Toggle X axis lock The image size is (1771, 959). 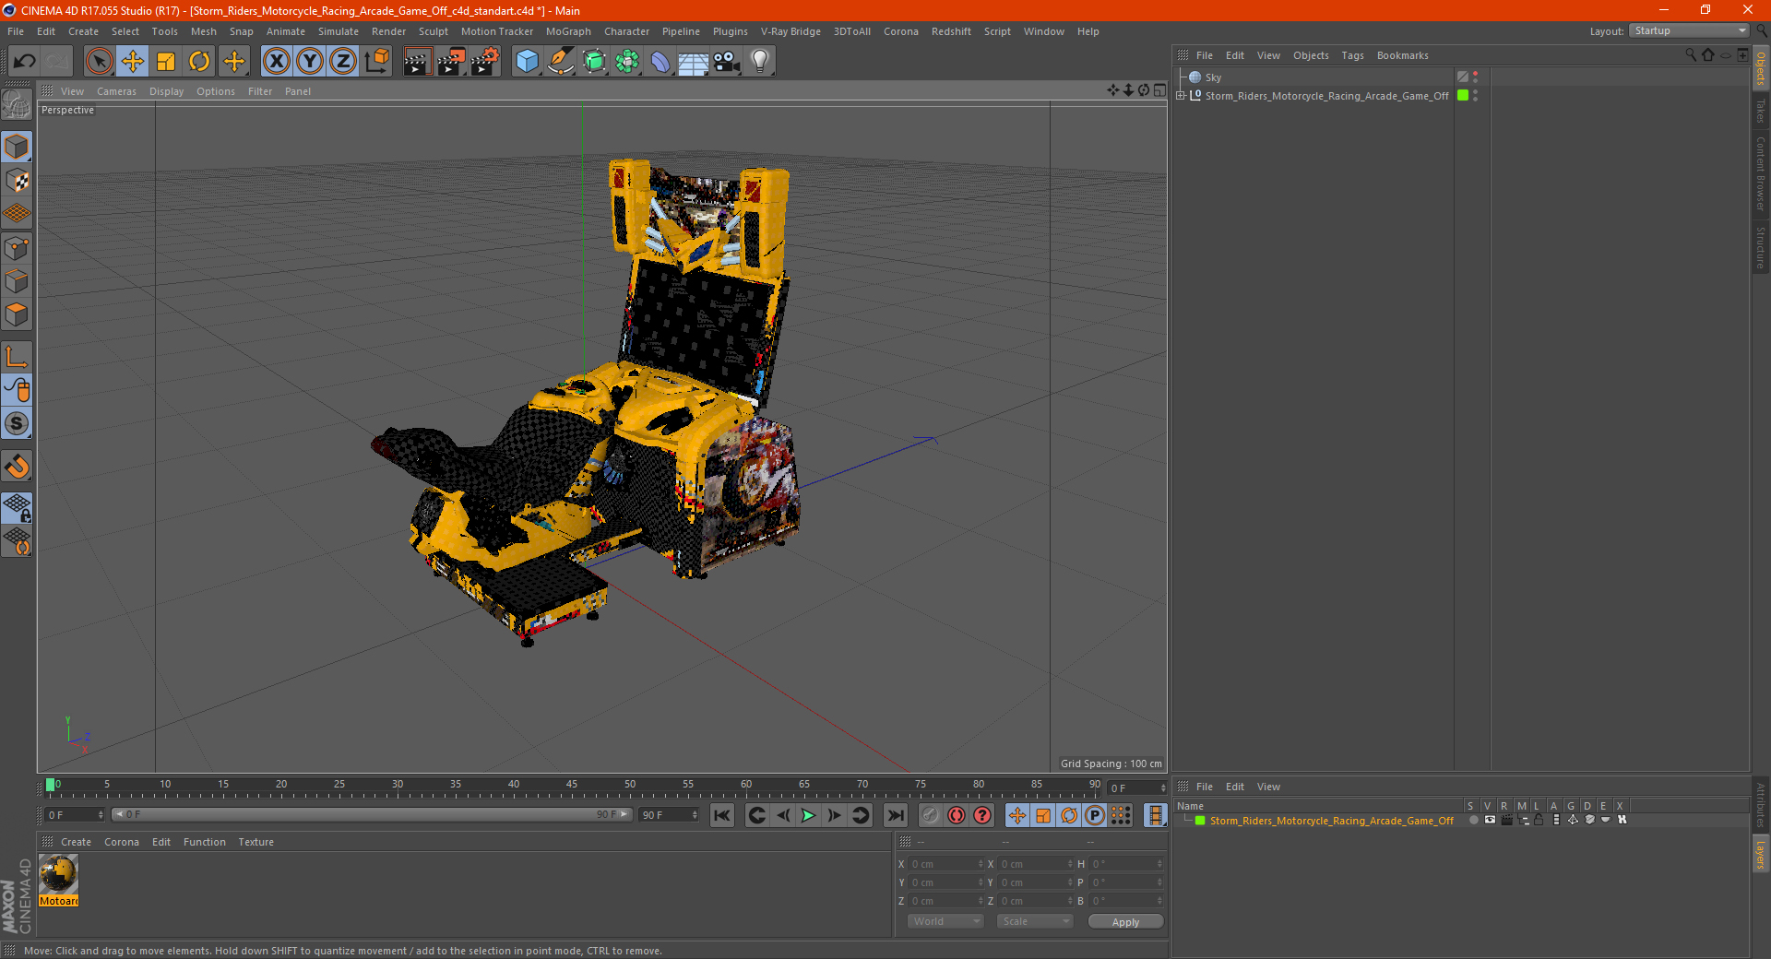point(276,62)
